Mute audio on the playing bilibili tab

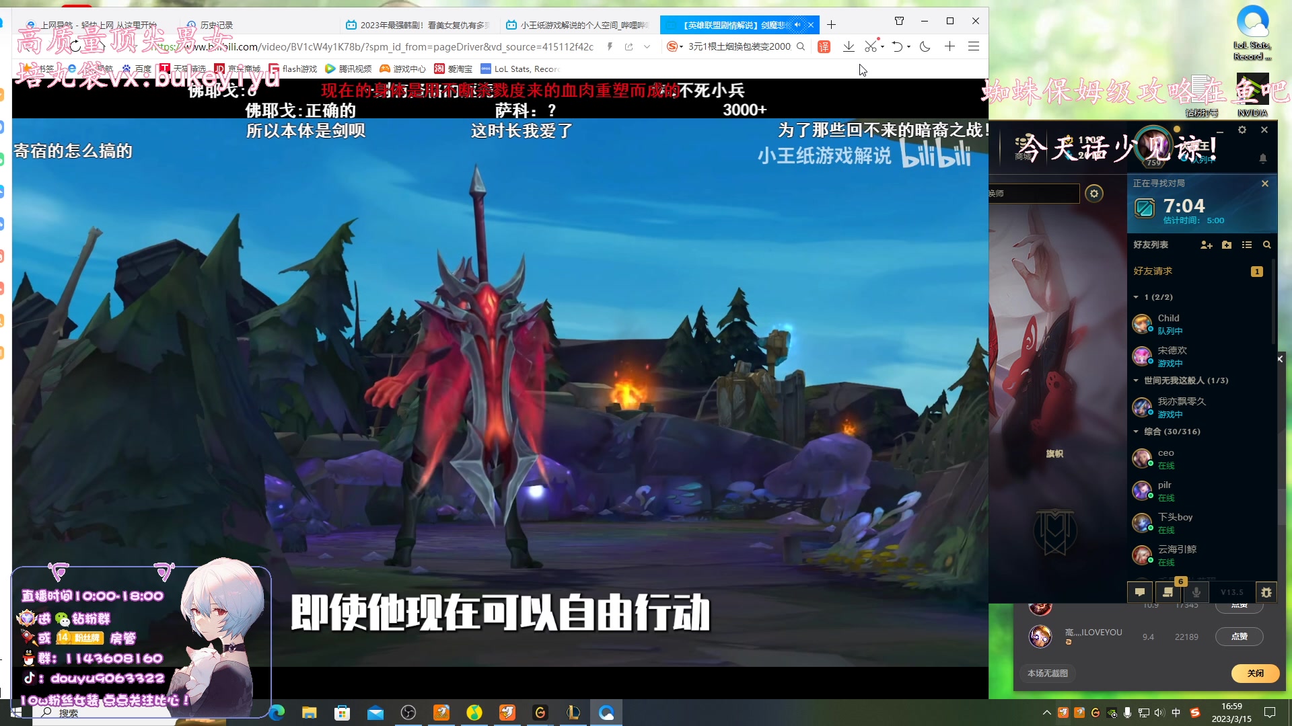798,25
